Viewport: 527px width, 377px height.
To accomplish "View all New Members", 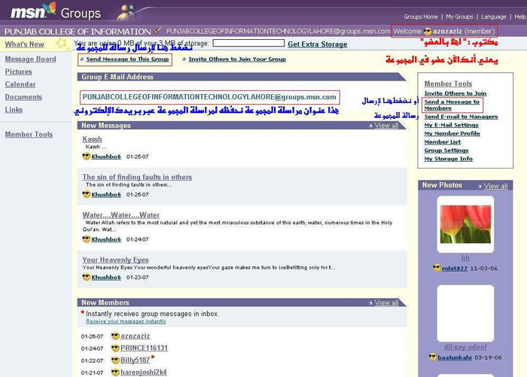I will click(x=386, y=303).
